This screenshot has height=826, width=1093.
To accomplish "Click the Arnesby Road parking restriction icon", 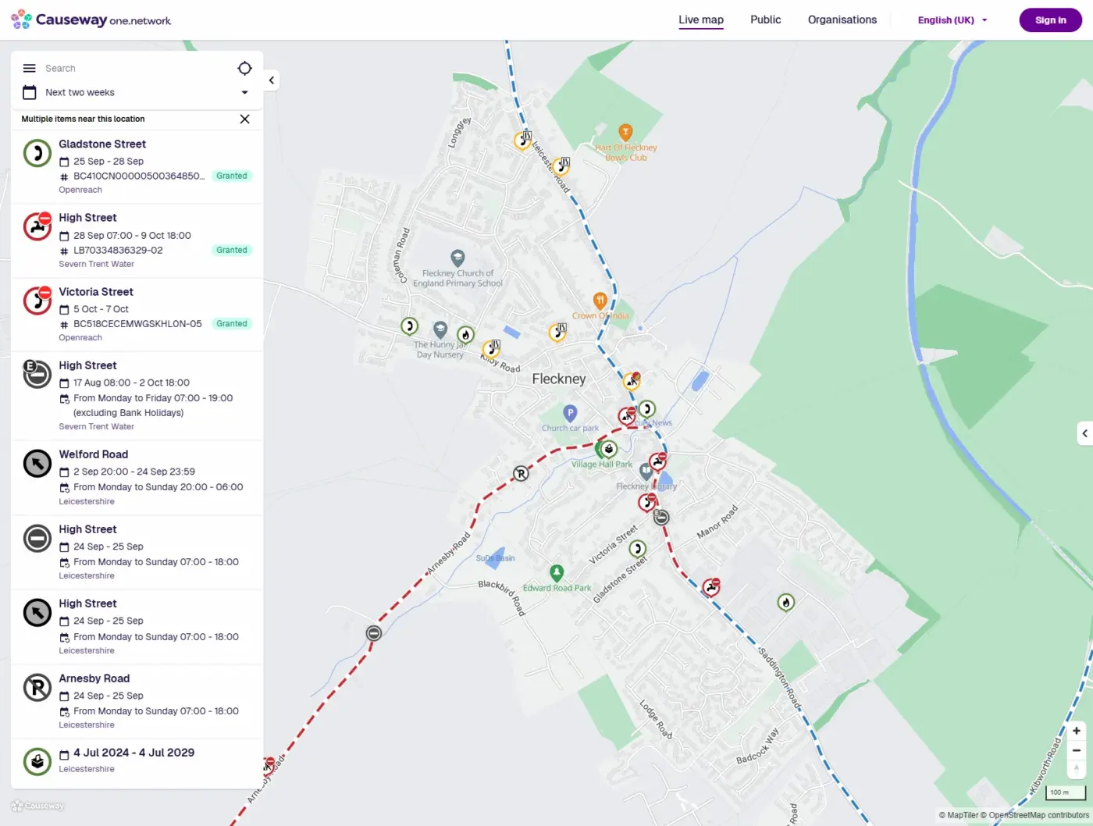I will [x=37, y=688].
